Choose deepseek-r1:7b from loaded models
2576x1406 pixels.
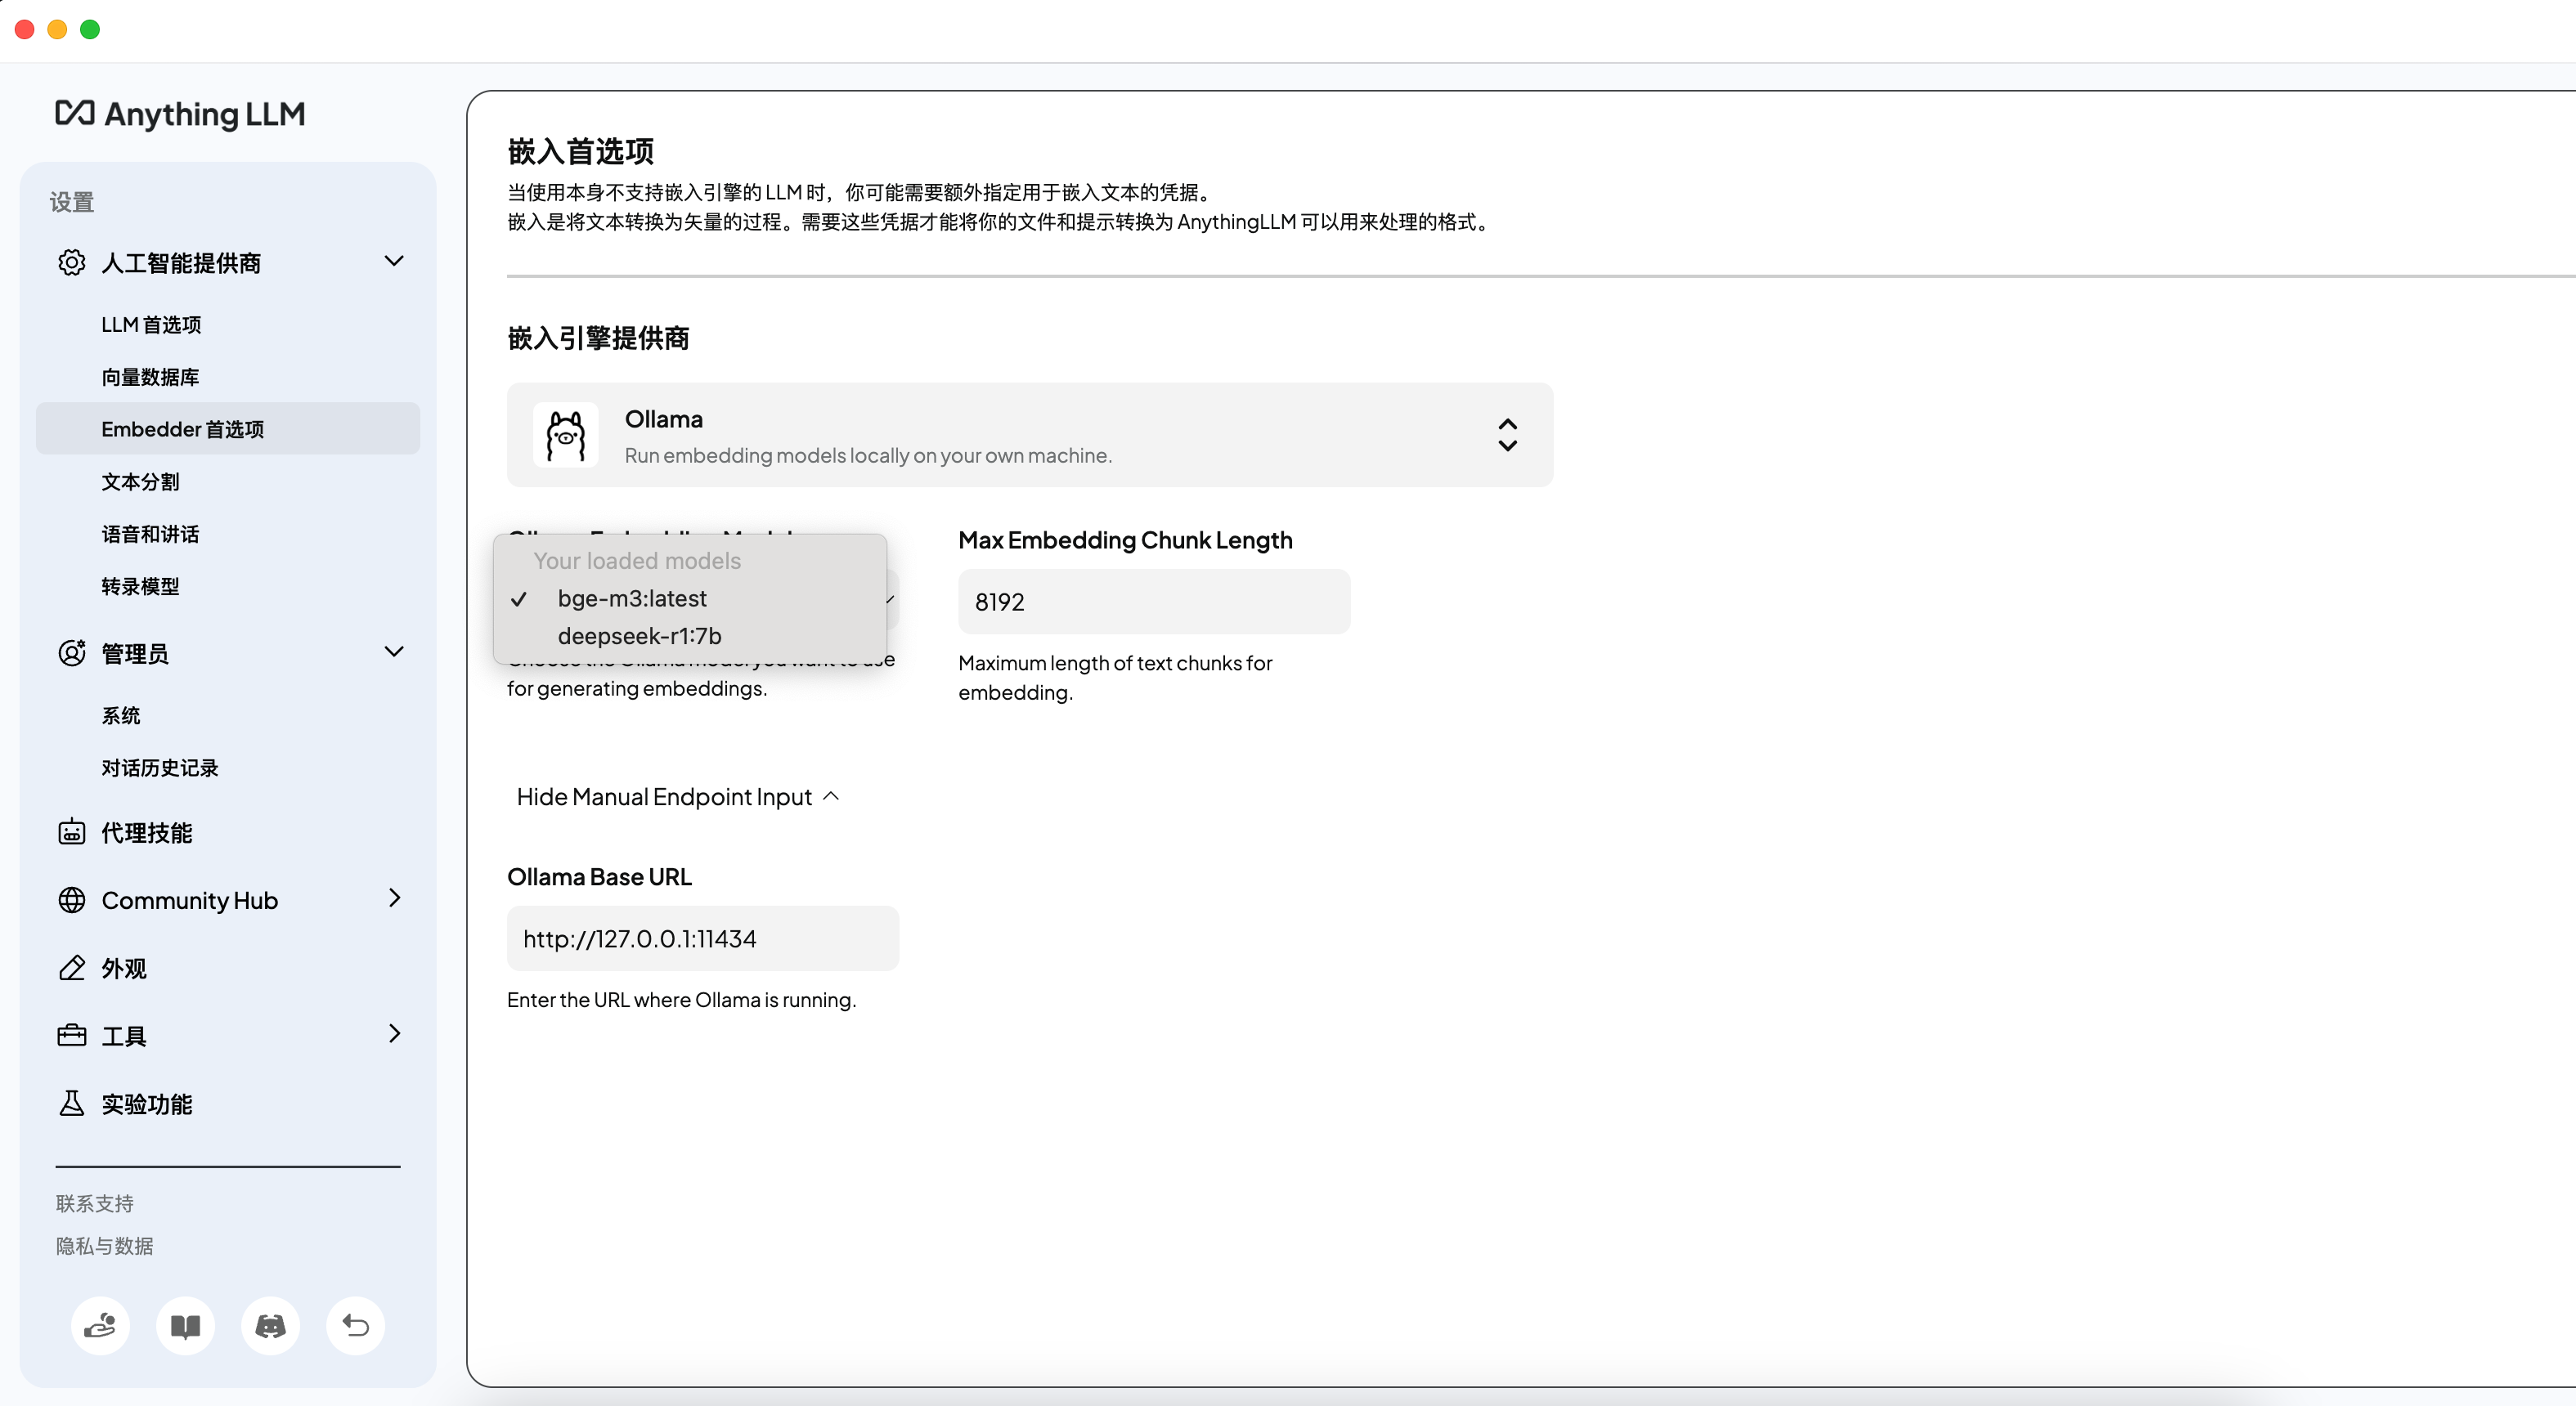pyautogui.click(x=639, y=635)
